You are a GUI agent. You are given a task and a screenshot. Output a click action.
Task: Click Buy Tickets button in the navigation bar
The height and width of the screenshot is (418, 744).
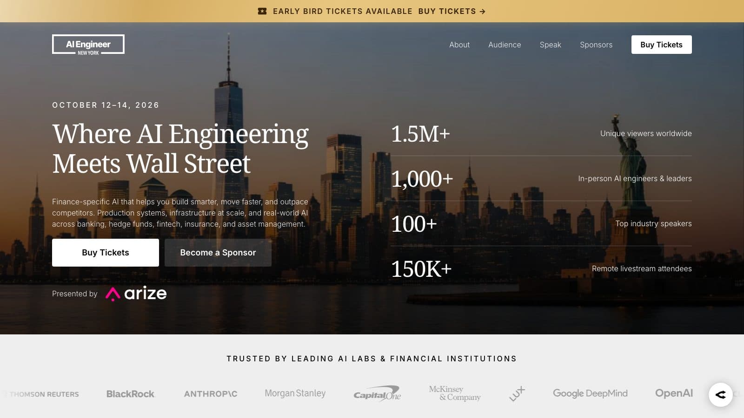[661, 45]
